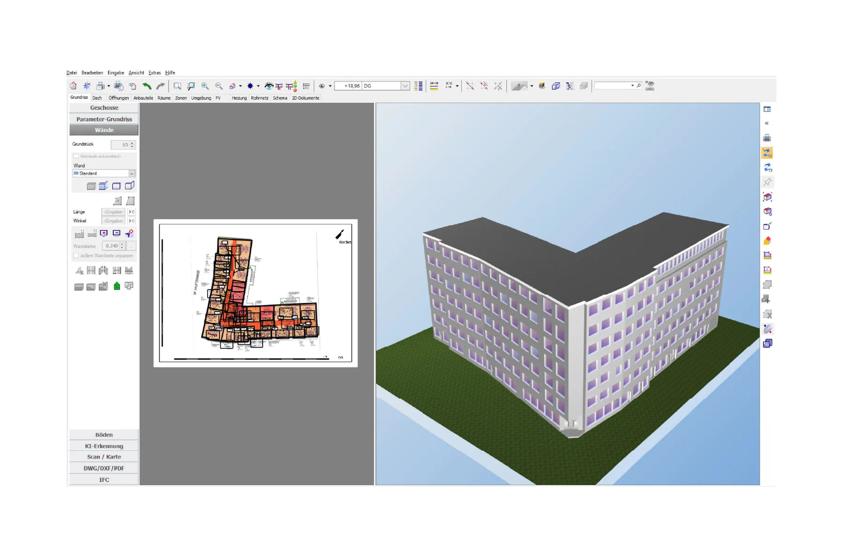The image size is (843, 555).
Task: Open the floor level 'DG' dropdown
Action: pyautogui.click(x=405, y=86)
